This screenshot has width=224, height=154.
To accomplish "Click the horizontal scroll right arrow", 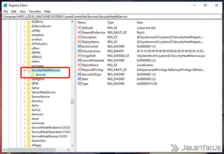I will point(68,150).
